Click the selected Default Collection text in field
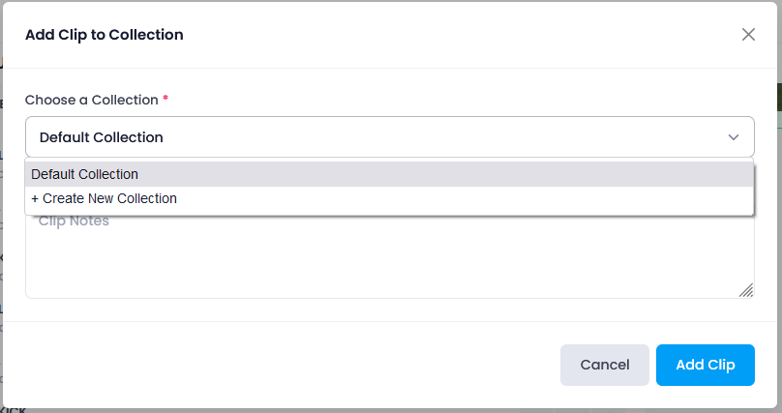Screen dimensions: 782x413 [102, 137]
